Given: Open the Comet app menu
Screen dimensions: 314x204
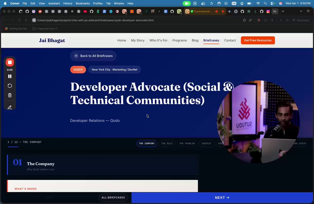Looking at the screenshot, I should 15,3.
